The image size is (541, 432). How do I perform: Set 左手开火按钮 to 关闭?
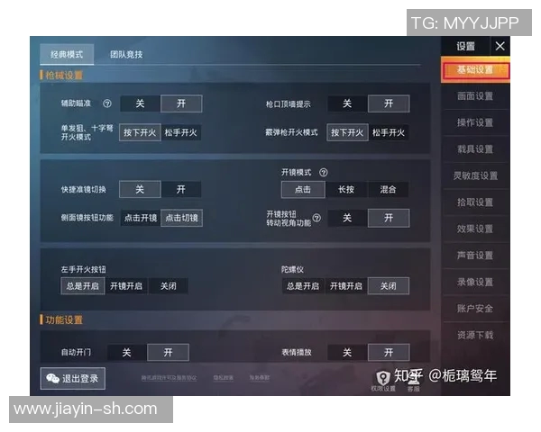tap(169, 286)
